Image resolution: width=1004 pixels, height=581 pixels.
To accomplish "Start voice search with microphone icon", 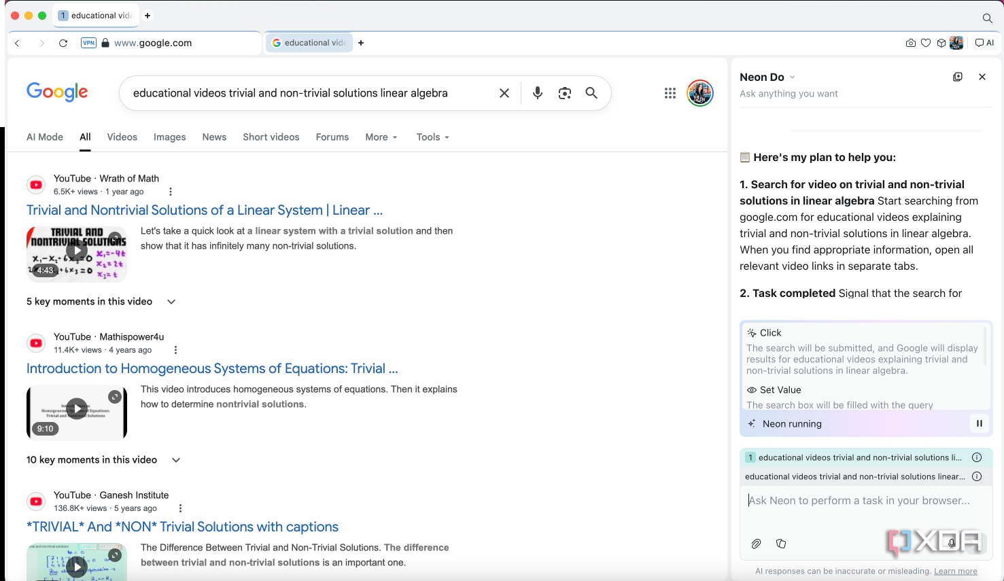I will (x=537, y=93).
